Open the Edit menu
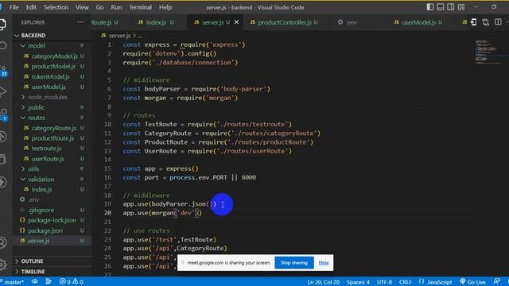 point(31,7)
